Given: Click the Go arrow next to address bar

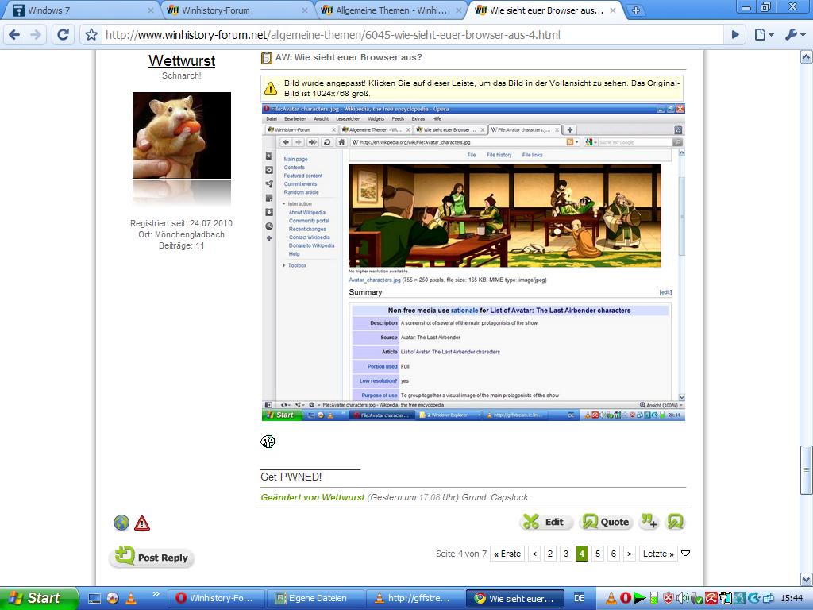Looking at the screenshot, I should click(x=735, y=35).
